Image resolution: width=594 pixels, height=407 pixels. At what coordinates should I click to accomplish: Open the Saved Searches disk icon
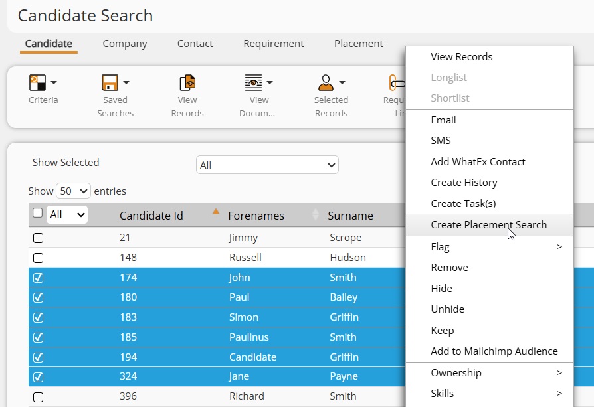(x=110, y=83)
